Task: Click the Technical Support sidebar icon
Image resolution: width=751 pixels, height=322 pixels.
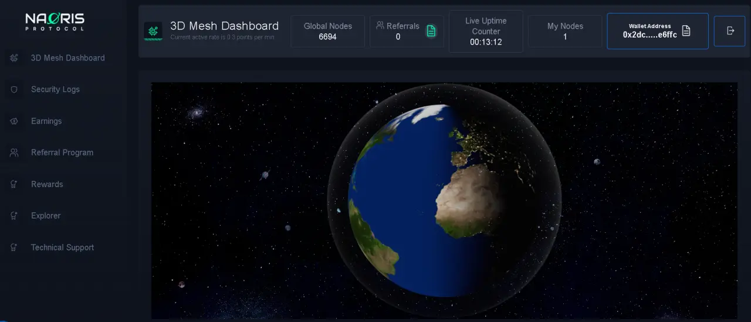Action: [14, 248]
